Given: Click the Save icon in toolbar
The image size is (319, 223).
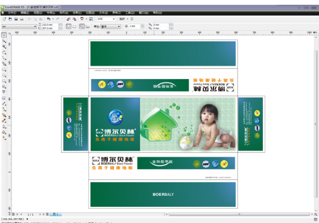Looking at the screenshot, I should click(x=16, y=19).
